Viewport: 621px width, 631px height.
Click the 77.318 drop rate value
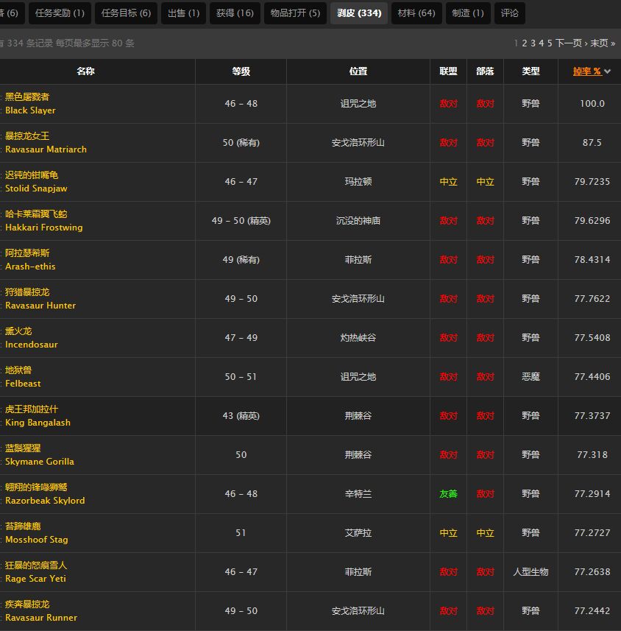point(592,455)
